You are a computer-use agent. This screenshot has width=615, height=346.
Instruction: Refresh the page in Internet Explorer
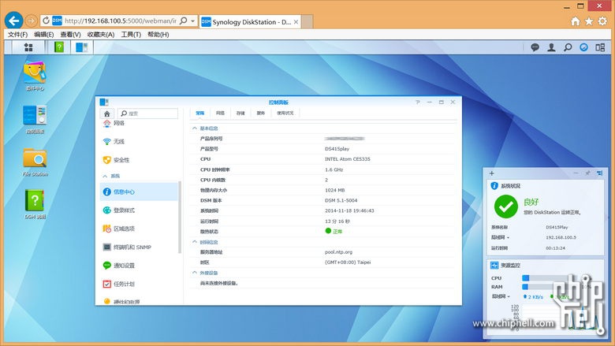click(46, 20)
